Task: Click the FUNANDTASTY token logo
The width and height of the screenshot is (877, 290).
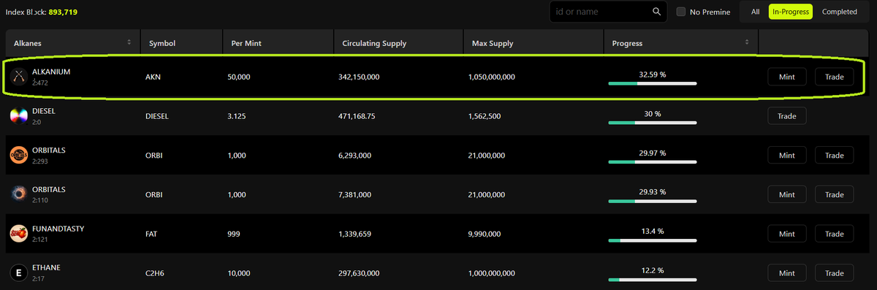Action: [19, 234]
